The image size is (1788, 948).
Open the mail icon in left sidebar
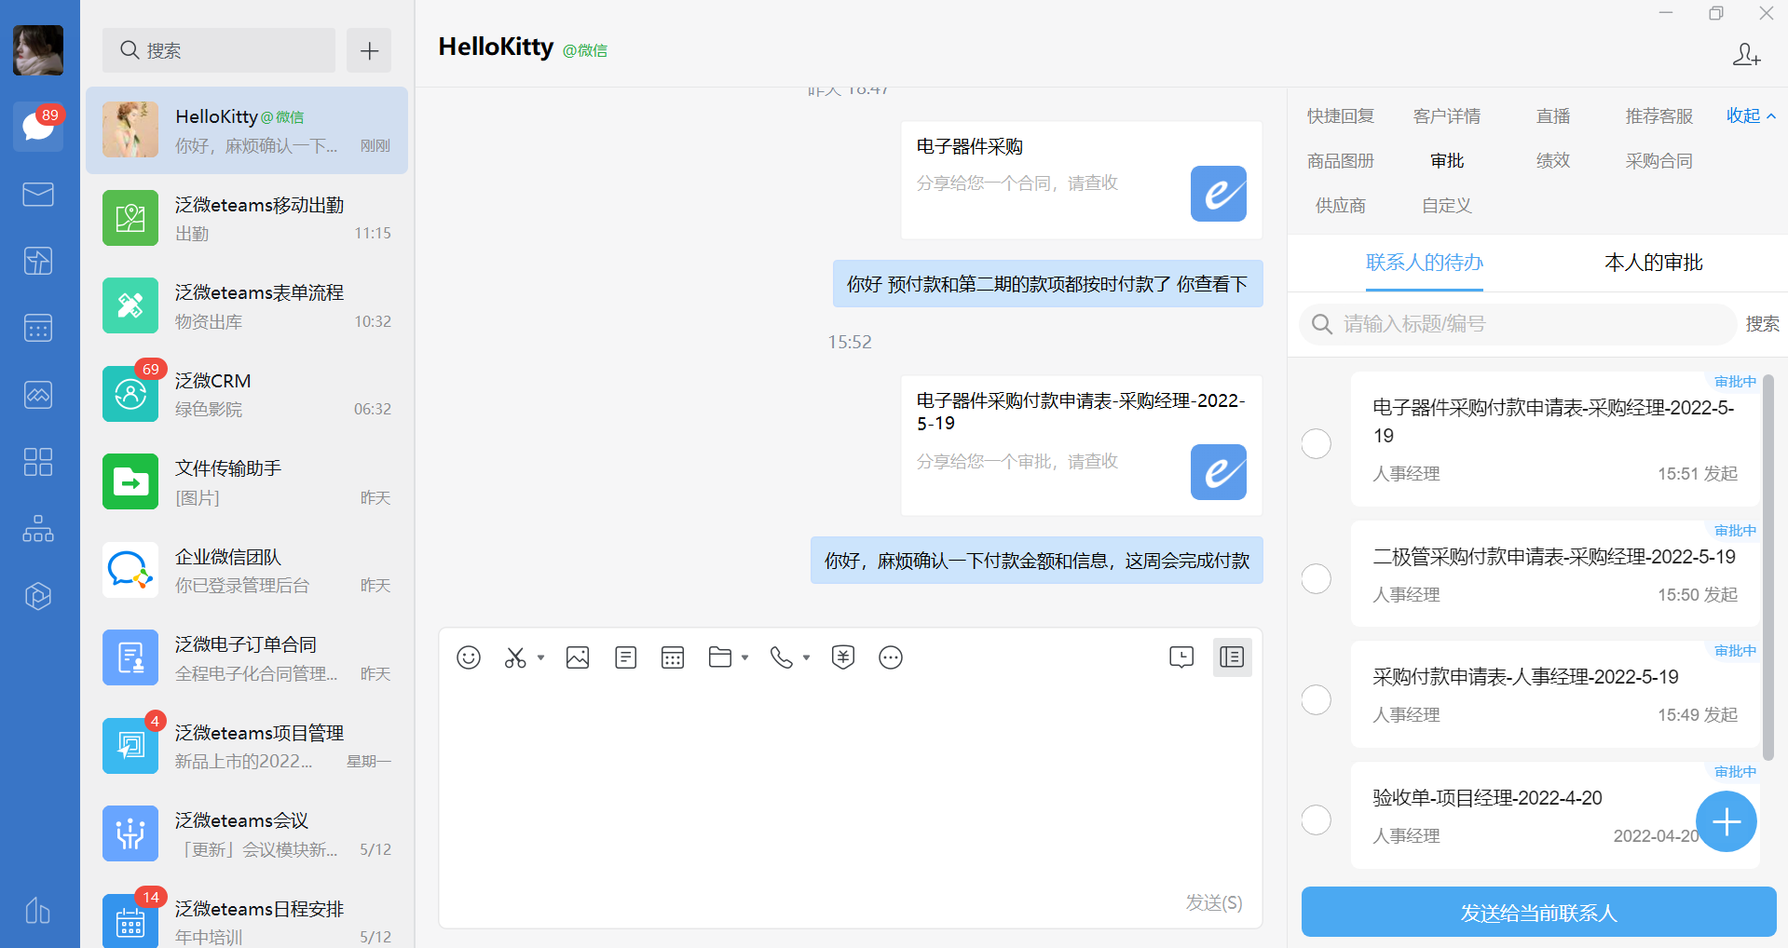point(38,194)
